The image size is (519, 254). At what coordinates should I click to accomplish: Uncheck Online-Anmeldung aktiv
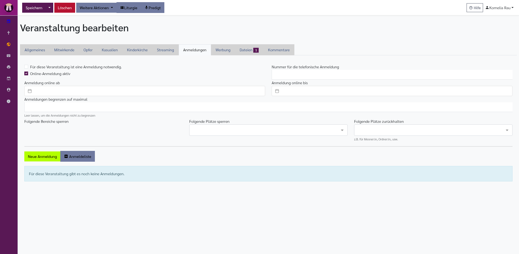point(26,73)
